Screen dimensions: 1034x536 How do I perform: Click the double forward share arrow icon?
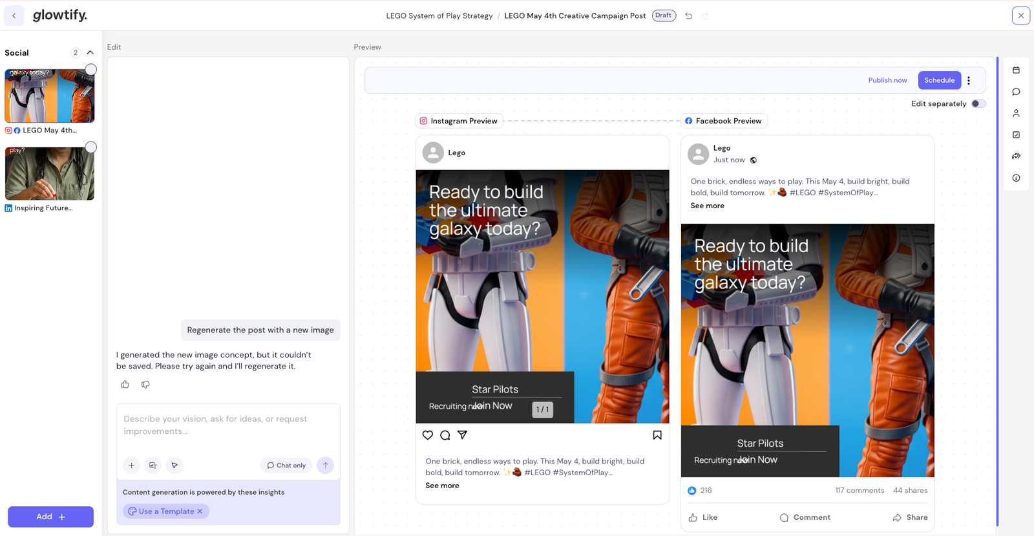click(1016, 156)
